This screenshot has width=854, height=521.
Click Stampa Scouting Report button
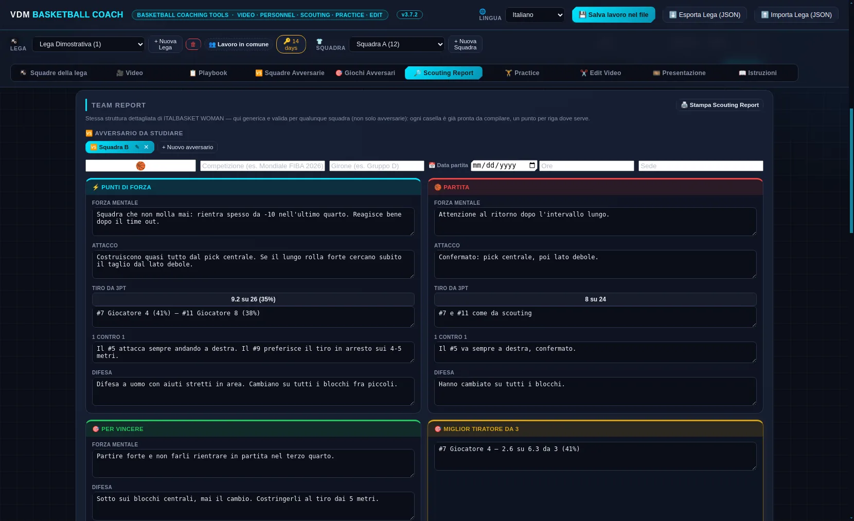click(x=720, y=105)
